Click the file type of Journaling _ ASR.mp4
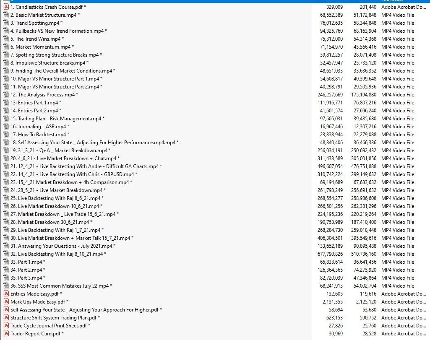The width and height of the screenshot is (430, 340). click(397, 127)
